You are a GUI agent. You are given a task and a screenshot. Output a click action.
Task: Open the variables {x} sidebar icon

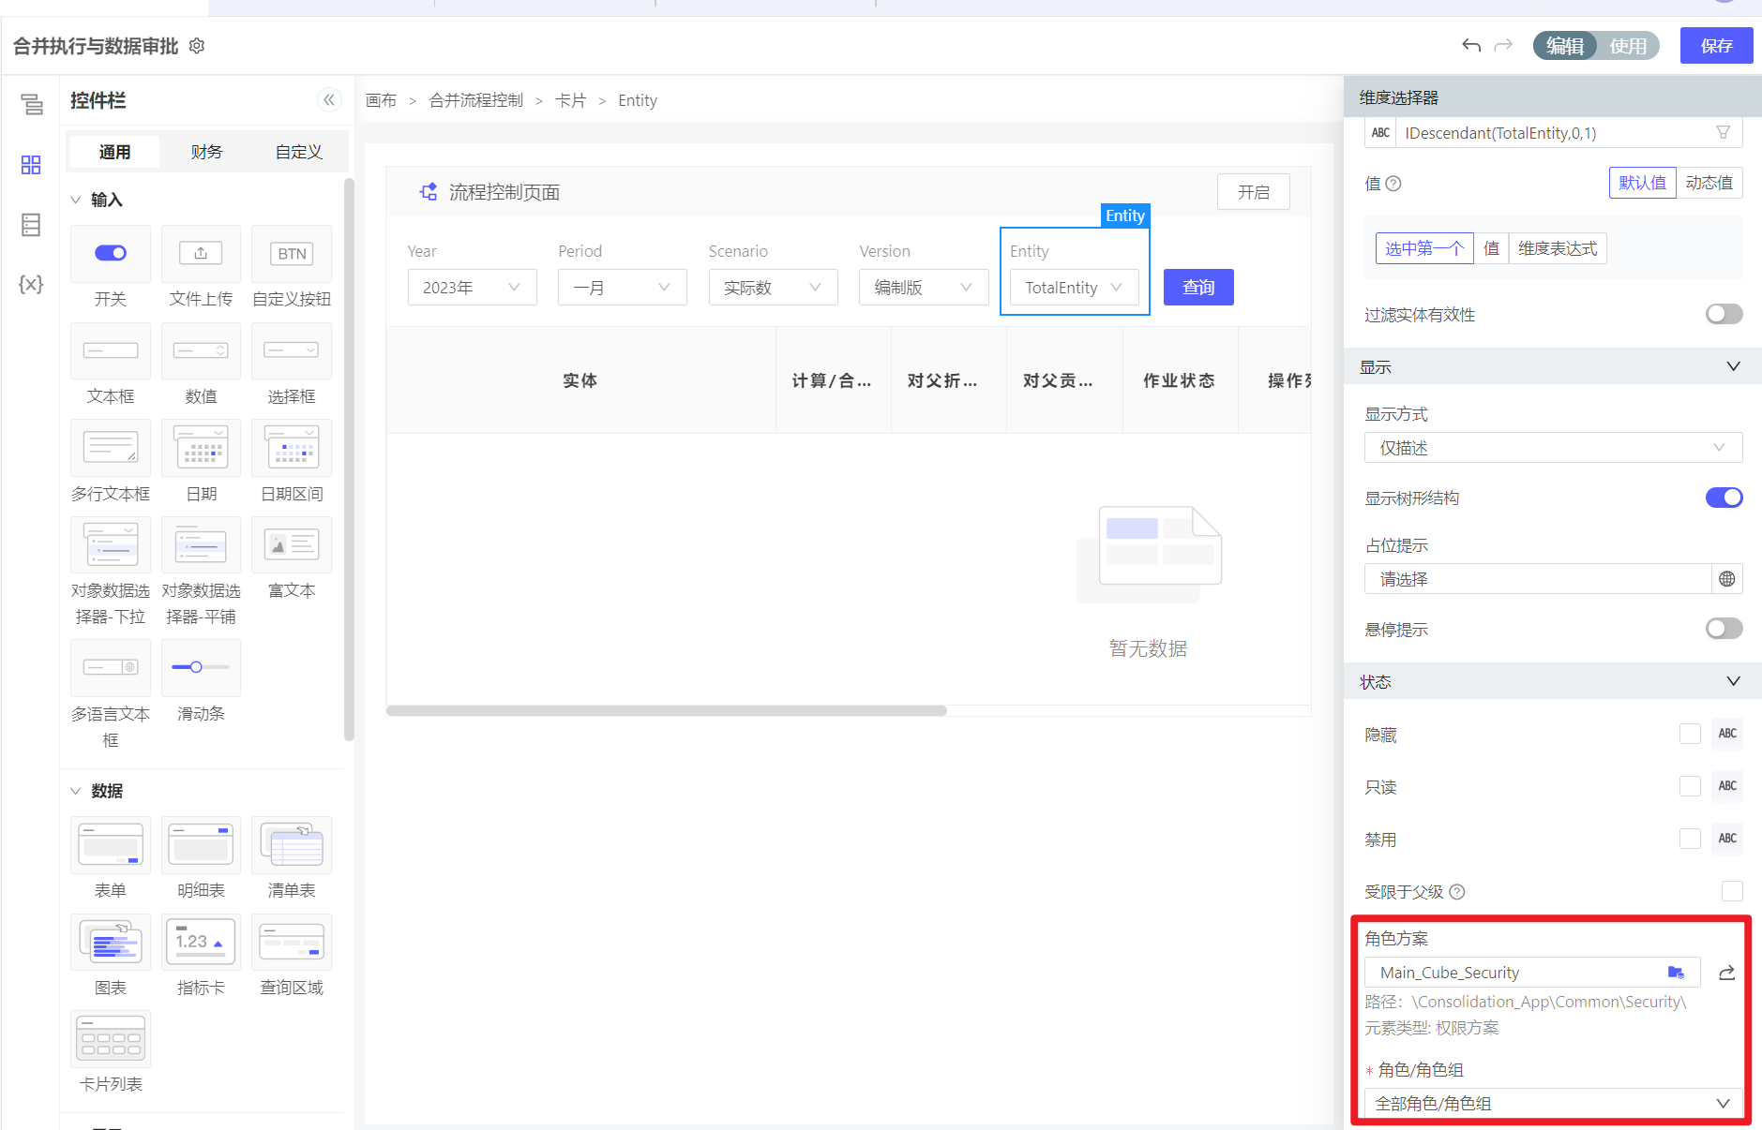pyautogui.click(x=31, y=284)
